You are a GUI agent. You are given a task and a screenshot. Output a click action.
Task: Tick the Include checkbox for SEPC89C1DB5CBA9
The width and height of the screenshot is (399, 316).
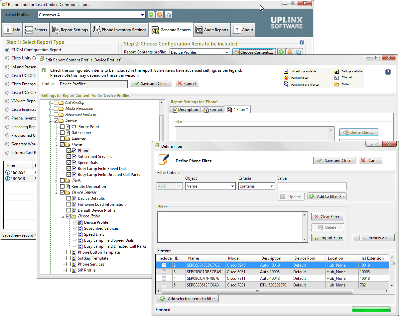164,272
